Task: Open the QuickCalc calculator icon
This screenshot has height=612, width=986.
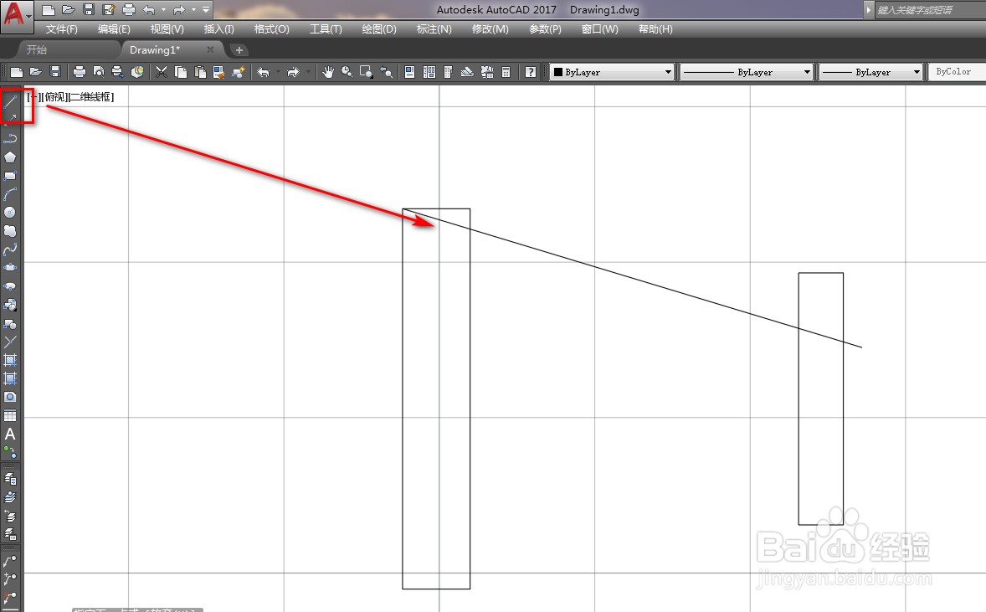Action: pos(506,72)
